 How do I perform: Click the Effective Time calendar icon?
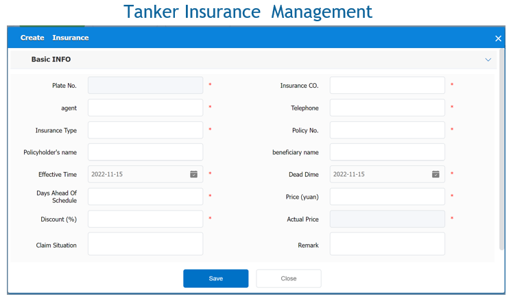(193, 174)
